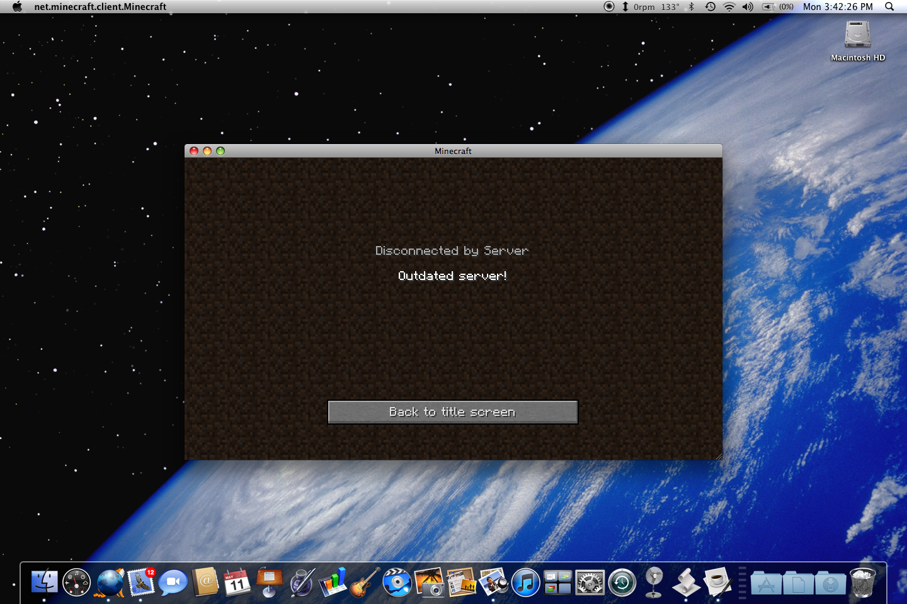This screenshot has height=604, width=907.
Task: Open the Applications folder stack in dock
Action: pyautogui.click(x=766, y=583)
